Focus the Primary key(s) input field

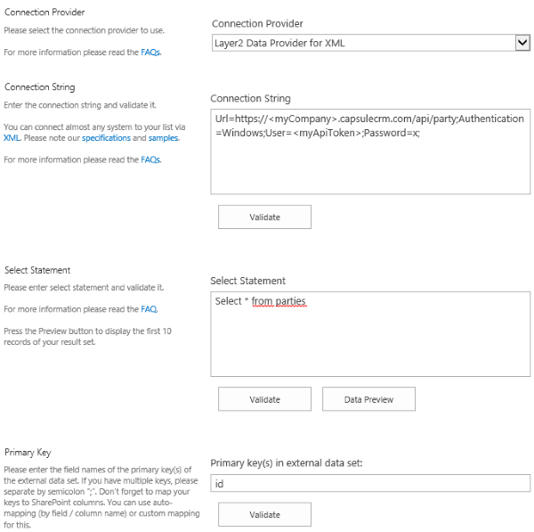[370, 483]
